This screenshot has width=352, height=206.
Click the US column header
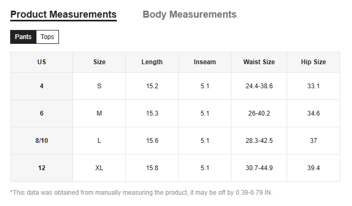click(42, 62)
